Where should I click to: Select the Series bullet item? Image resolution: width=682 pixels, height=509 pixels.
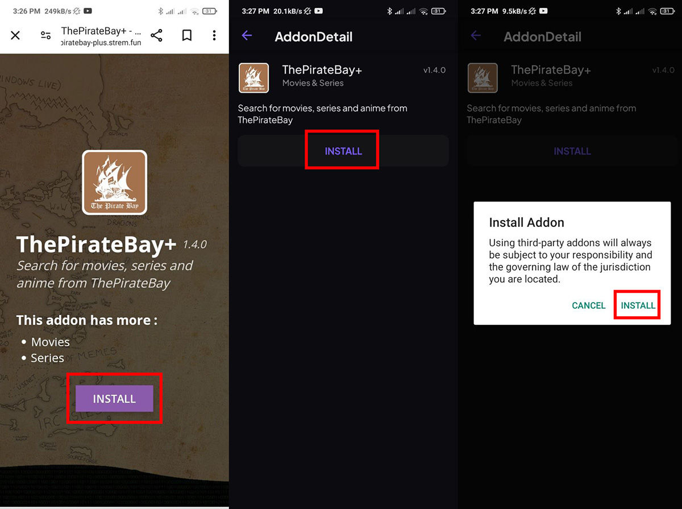pyautogui.click(x=47, y=358)
